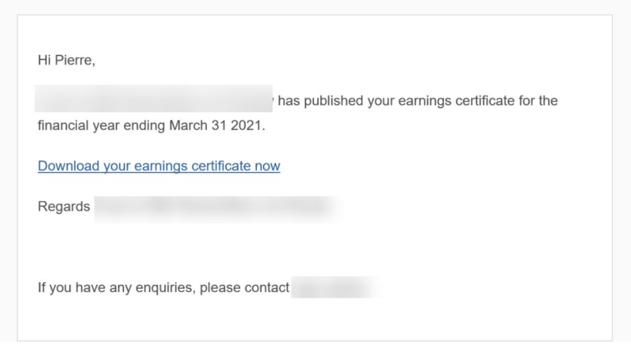Click the word 'Regards' in the sign-off
Viewport: 631px width, 357px height.
pos(64,207)
